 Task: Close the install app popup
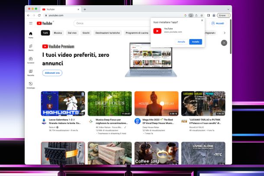(202, 20)
